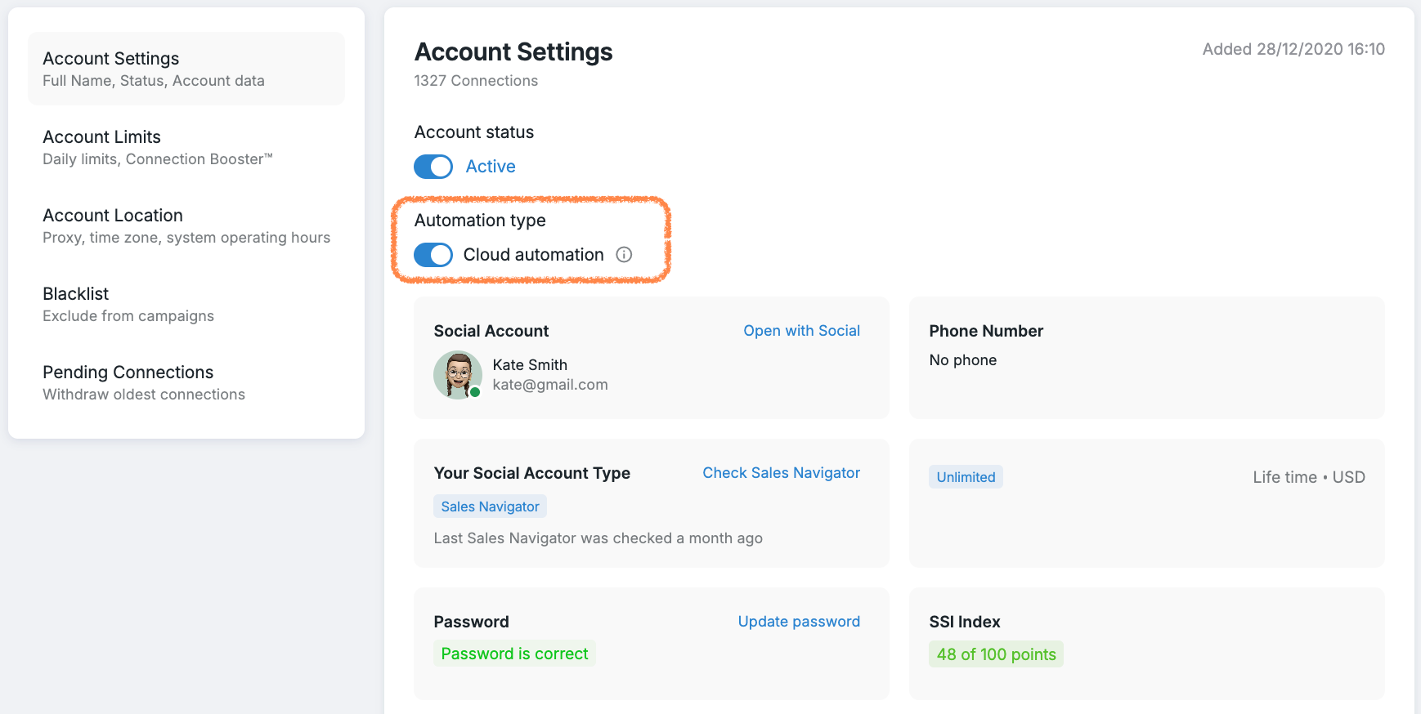Navigate to Pending Connections
Viewport: 1421px width, 714px height.
click(186, 382)
